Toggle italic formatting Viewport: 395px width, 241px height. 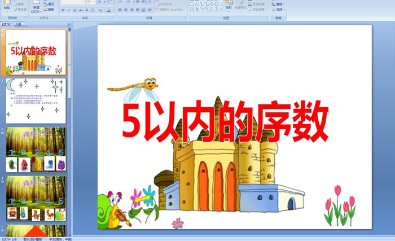68,10
